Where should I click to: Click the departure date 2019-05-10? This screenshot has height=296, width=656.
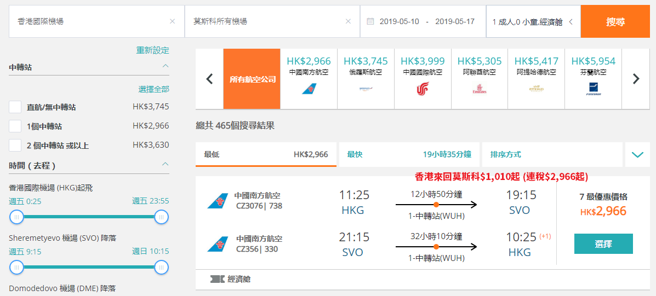coord(399,21)
